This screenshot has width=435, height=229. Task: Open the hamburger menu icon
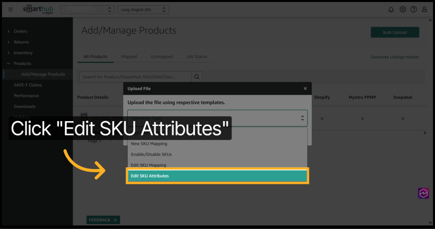tap(10, 10)
